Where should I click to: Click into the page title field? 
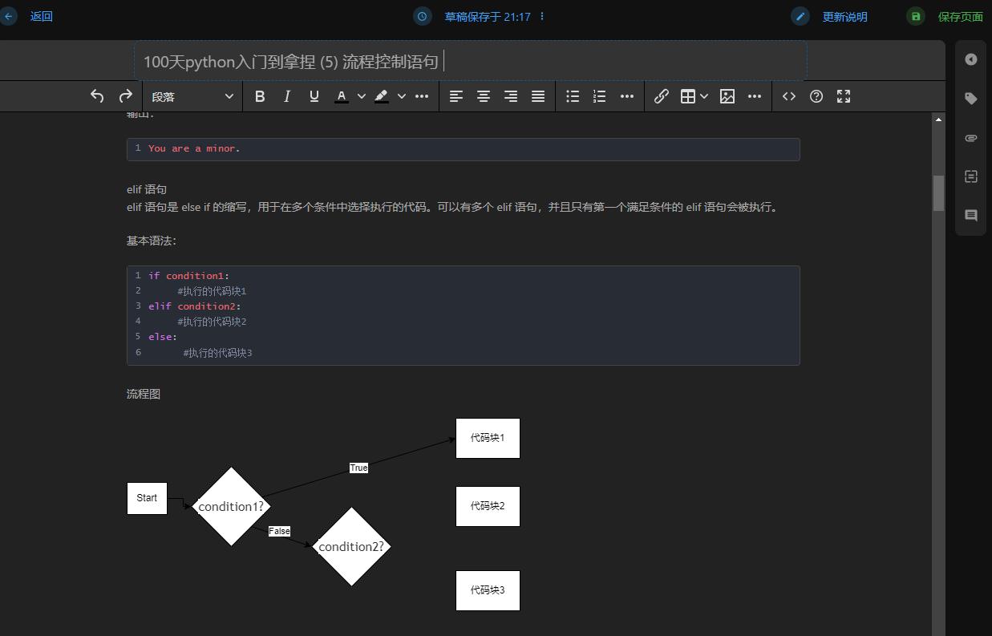pyautogui.click(x=471, y=61)
